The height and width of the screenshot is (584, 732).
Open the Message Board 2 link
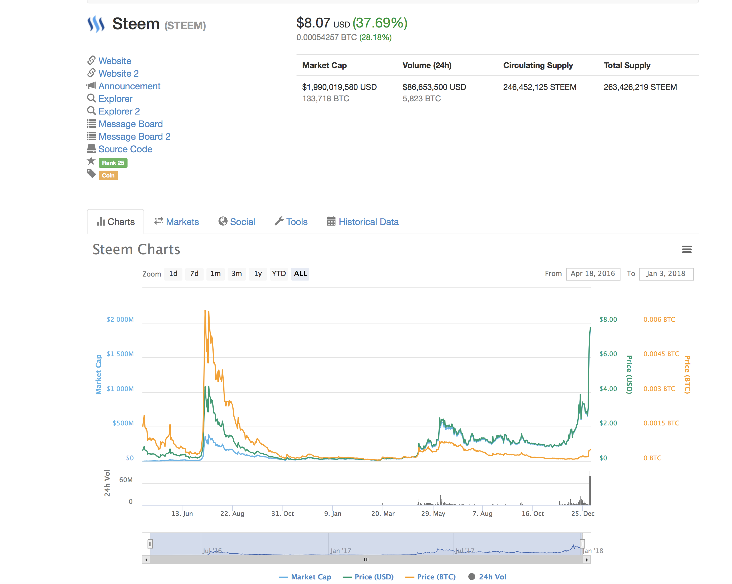click(x=134, y=136)
